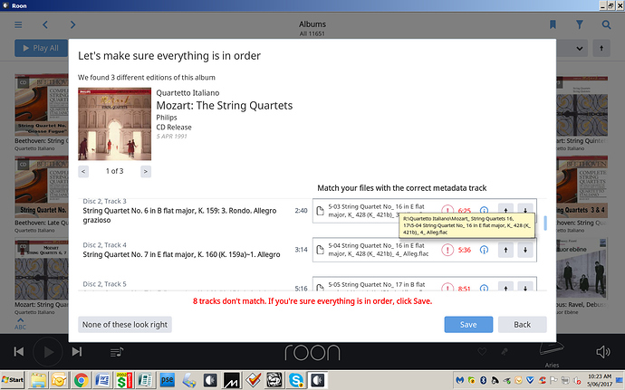This screenshot has width=625, height=390.
Task: Click the heart favorite icon in footer
Action: (482, 352)
